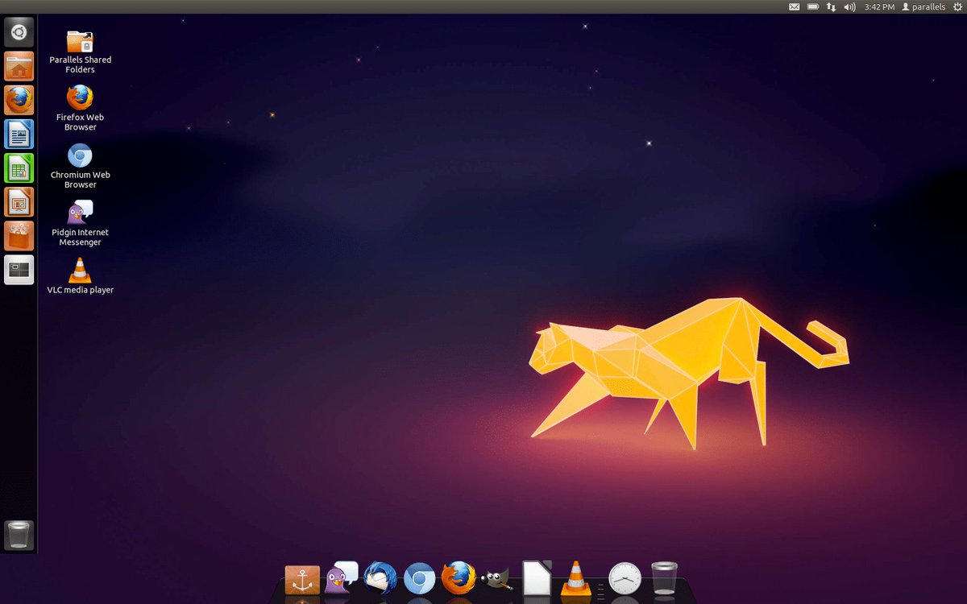Open Ubuntu Software Center in launcher
This screenshot has height=604, width=967.
coord(19,235)
